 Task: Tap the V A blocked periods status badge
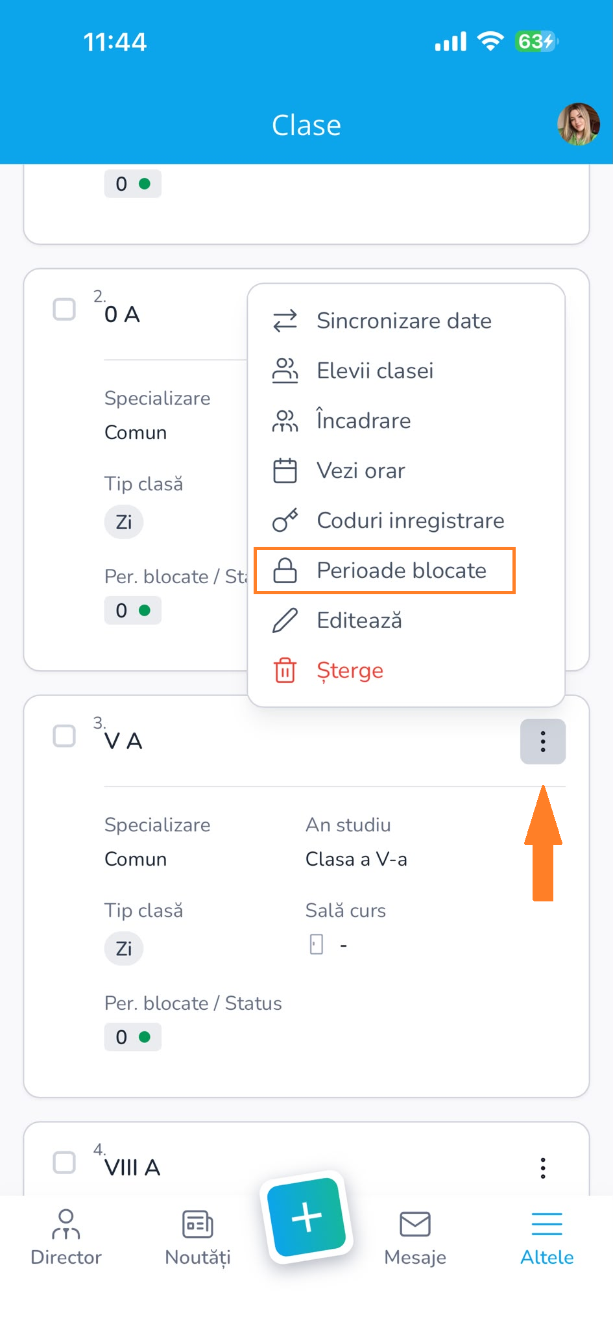[133, 1037]
